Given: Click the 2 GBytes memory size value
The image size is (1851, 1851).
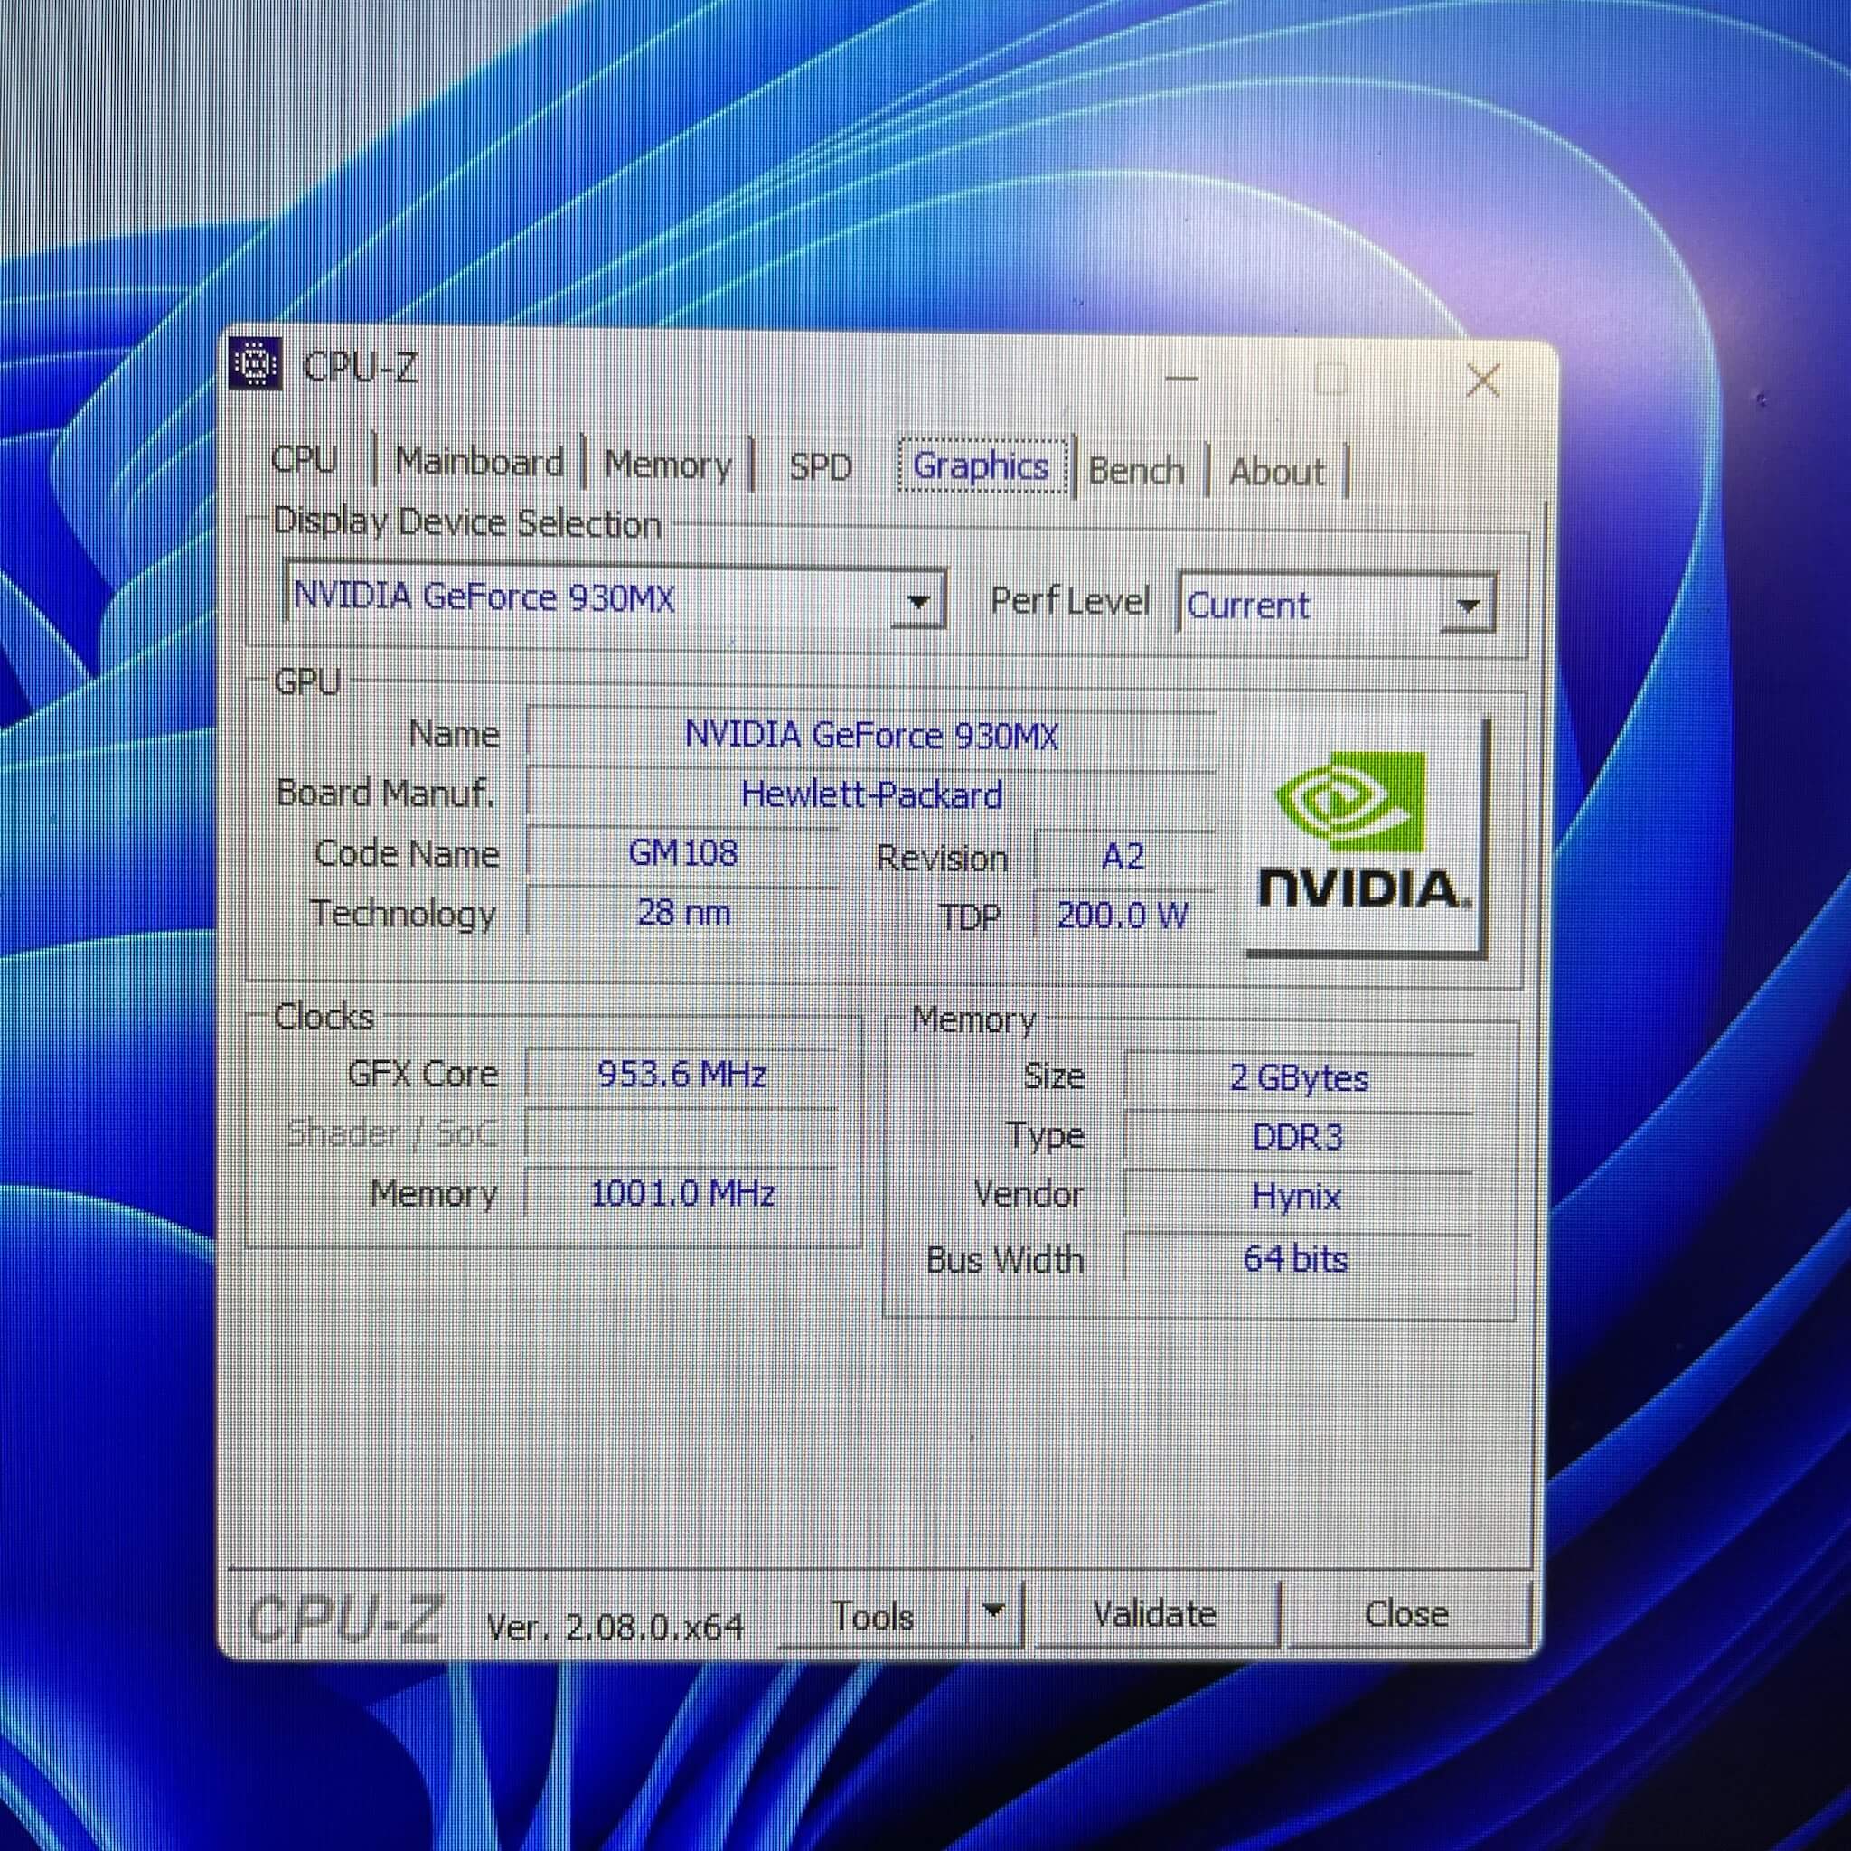Looking at the screenshot, I should [1298, 1079].
